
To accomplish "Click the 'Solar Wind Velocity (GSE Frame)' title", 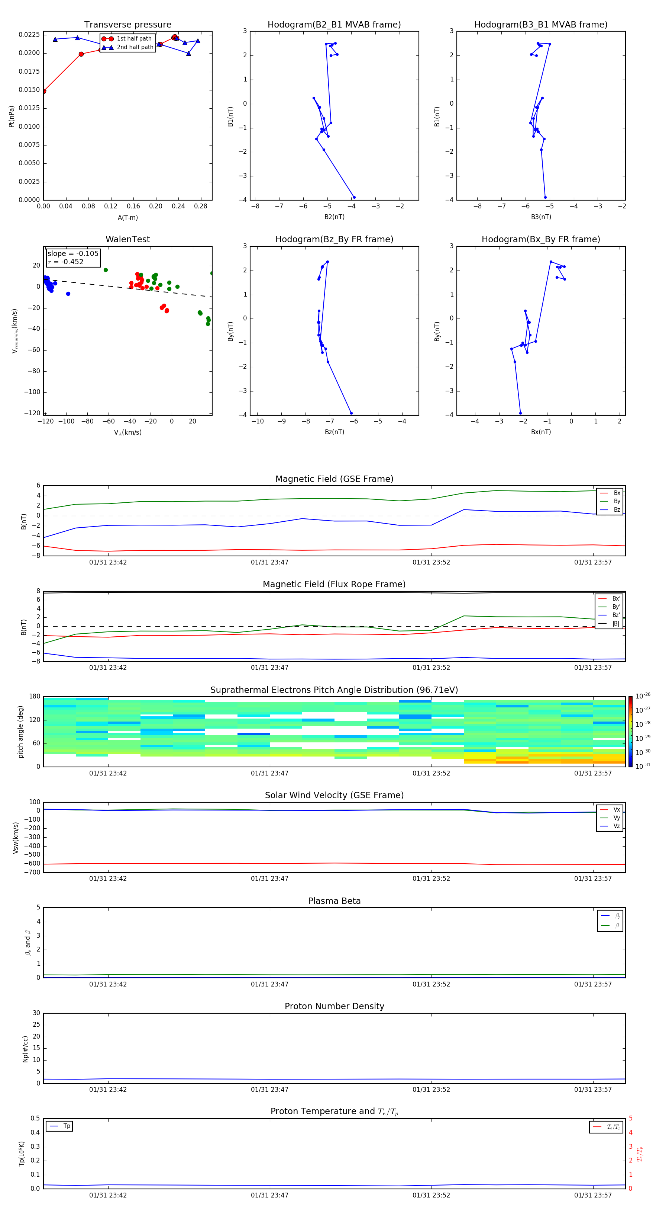I will (334, 795).
